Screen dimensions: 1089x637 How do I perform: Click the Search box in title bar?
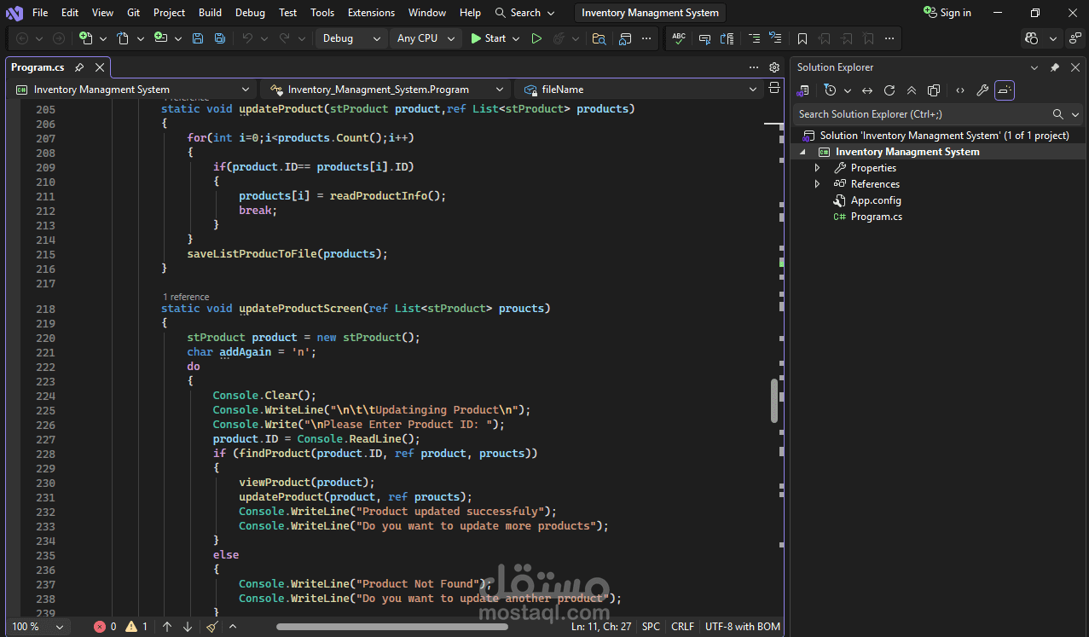pyautogui.click(x=525, y=13)
